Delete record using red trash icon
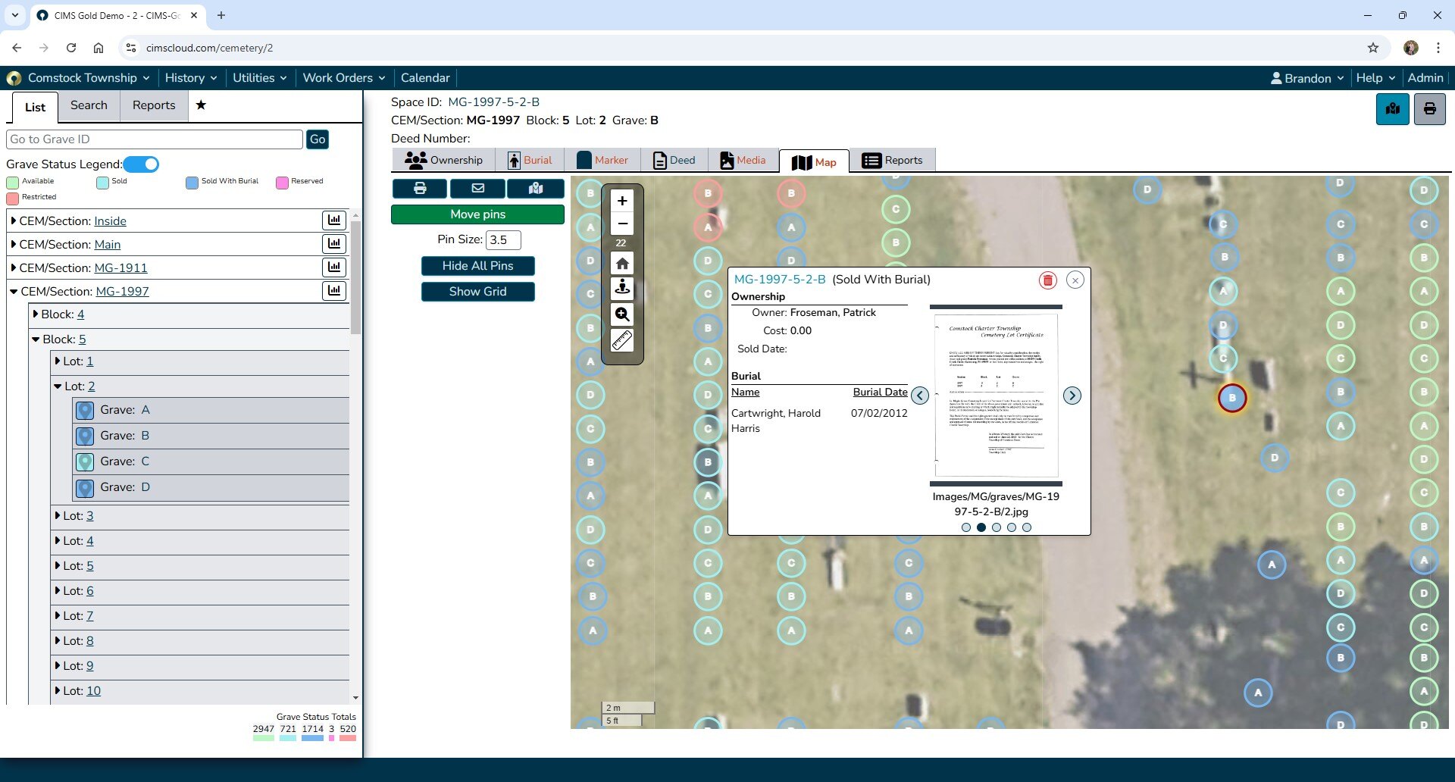The image size is (1455, 782). point(1047,280)
